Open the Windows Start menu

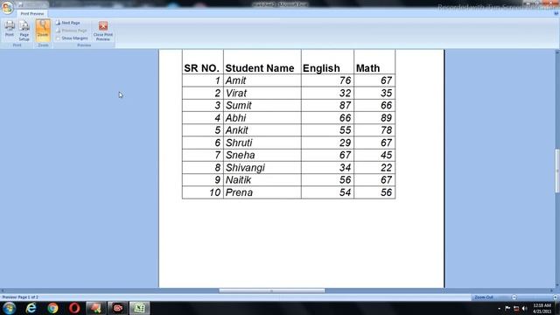[x=10, y=308]
